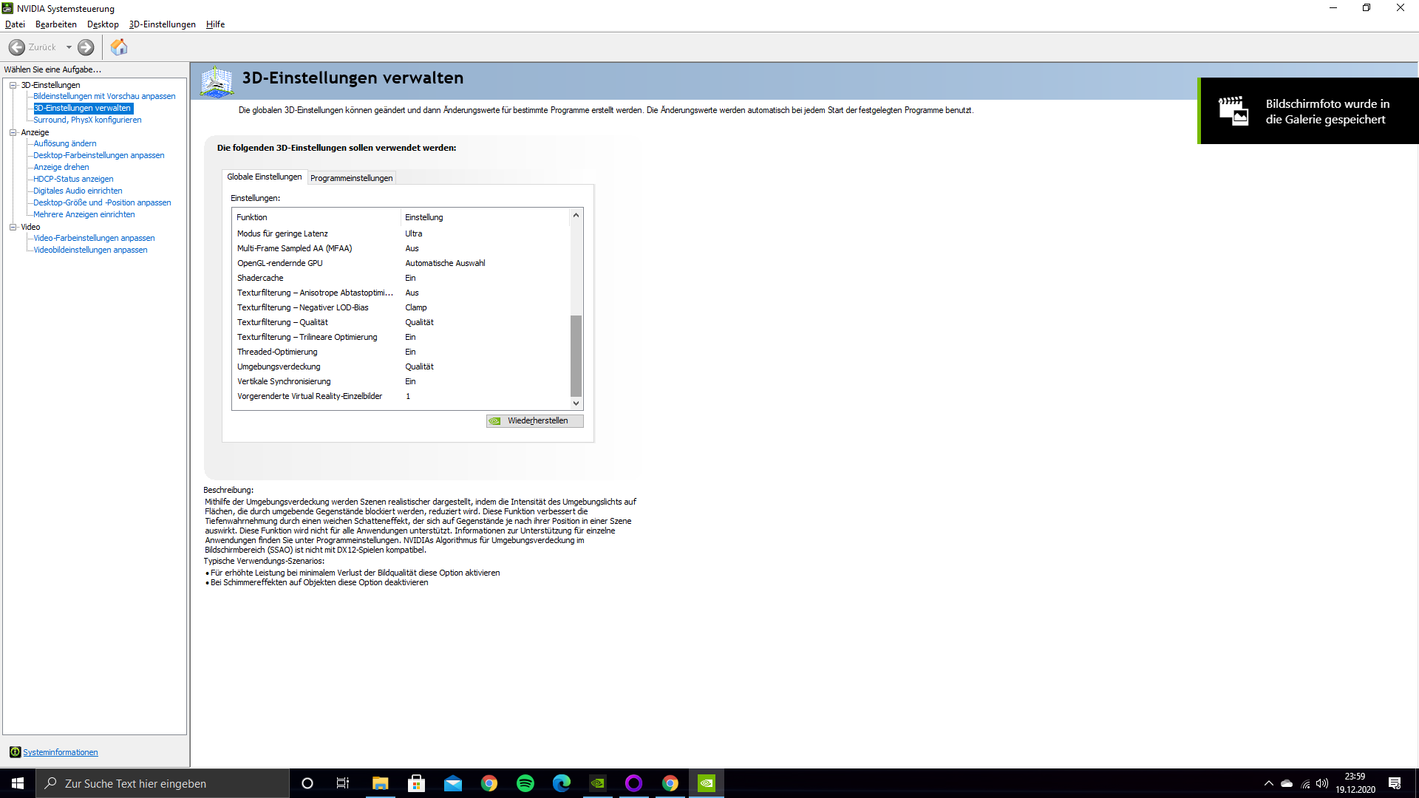The width and height of the screenshot is (1419, 798).
Task: Collapse the Anzeige tree node
Action: [13, 132]
